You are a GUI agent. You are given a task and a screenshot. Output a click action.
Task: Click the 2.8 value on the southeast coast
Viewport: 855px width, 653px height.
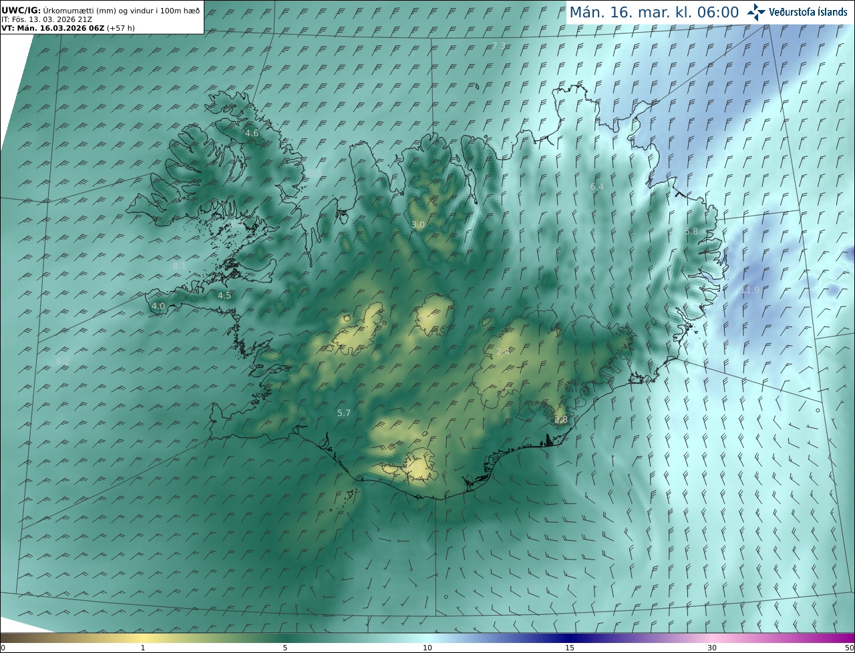(561, 420)
